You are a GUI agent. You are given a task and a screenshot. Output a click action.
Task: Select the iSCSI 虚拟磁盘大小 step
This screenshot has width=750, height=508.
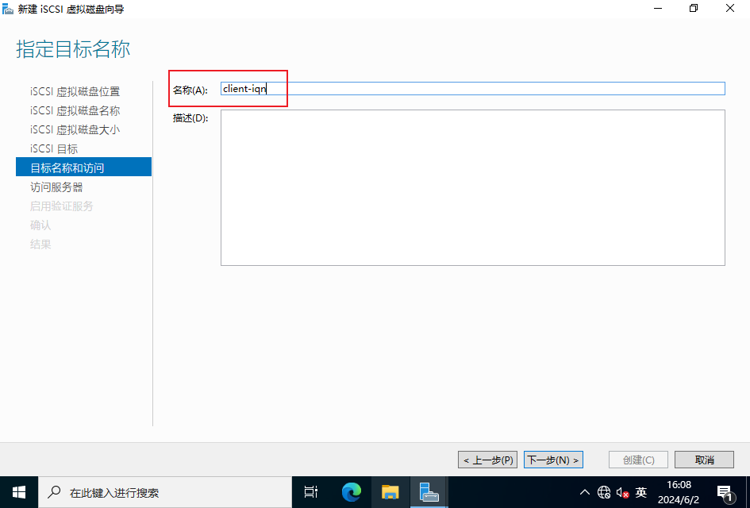(x=75, y=129)
